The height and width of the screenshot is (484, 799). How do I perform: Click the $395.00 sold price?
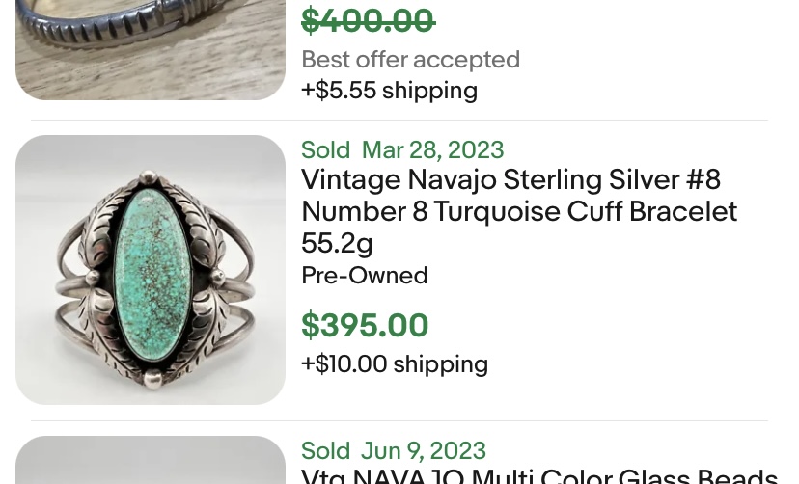(365, 326)
